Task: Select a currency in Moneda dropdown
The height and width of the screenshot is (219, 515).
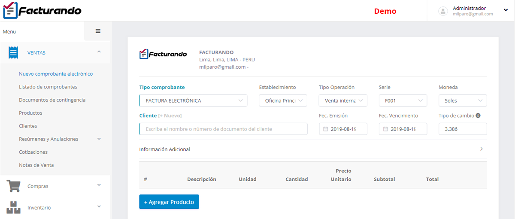Action: [463, 100]
